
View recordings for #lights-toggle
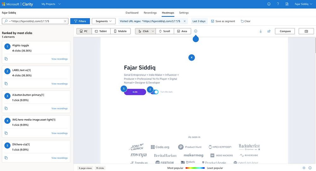(x=59, y=59)
